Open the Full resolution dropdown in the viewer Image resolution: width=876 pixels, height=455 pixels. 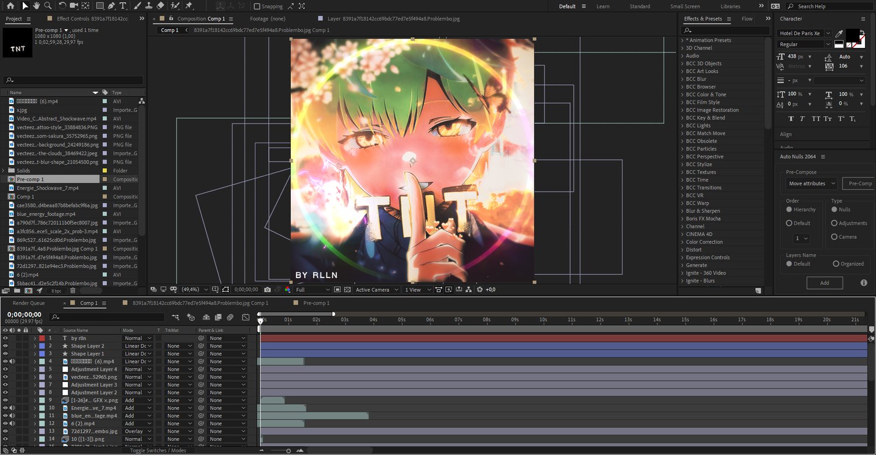312,290
